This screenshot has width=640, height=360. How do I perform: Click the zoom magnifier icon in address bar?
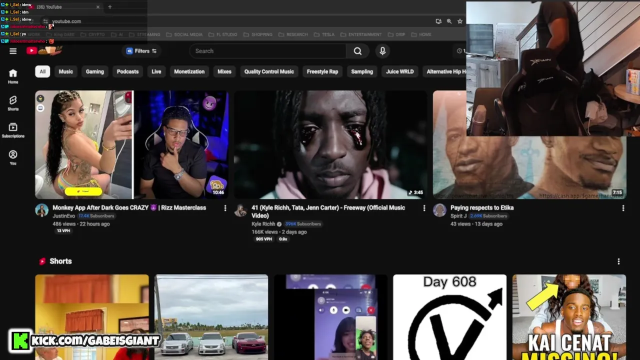pyautogui.click(x=449, y=21)
